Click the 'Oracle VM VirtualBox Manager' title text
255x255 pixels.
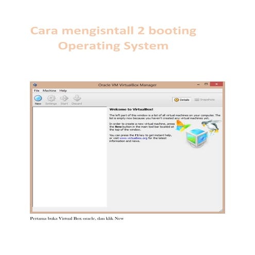pyautogui.click(x=127, y=85)
